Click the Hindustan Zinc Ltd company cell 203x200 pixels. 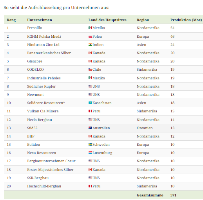[43, 45]
